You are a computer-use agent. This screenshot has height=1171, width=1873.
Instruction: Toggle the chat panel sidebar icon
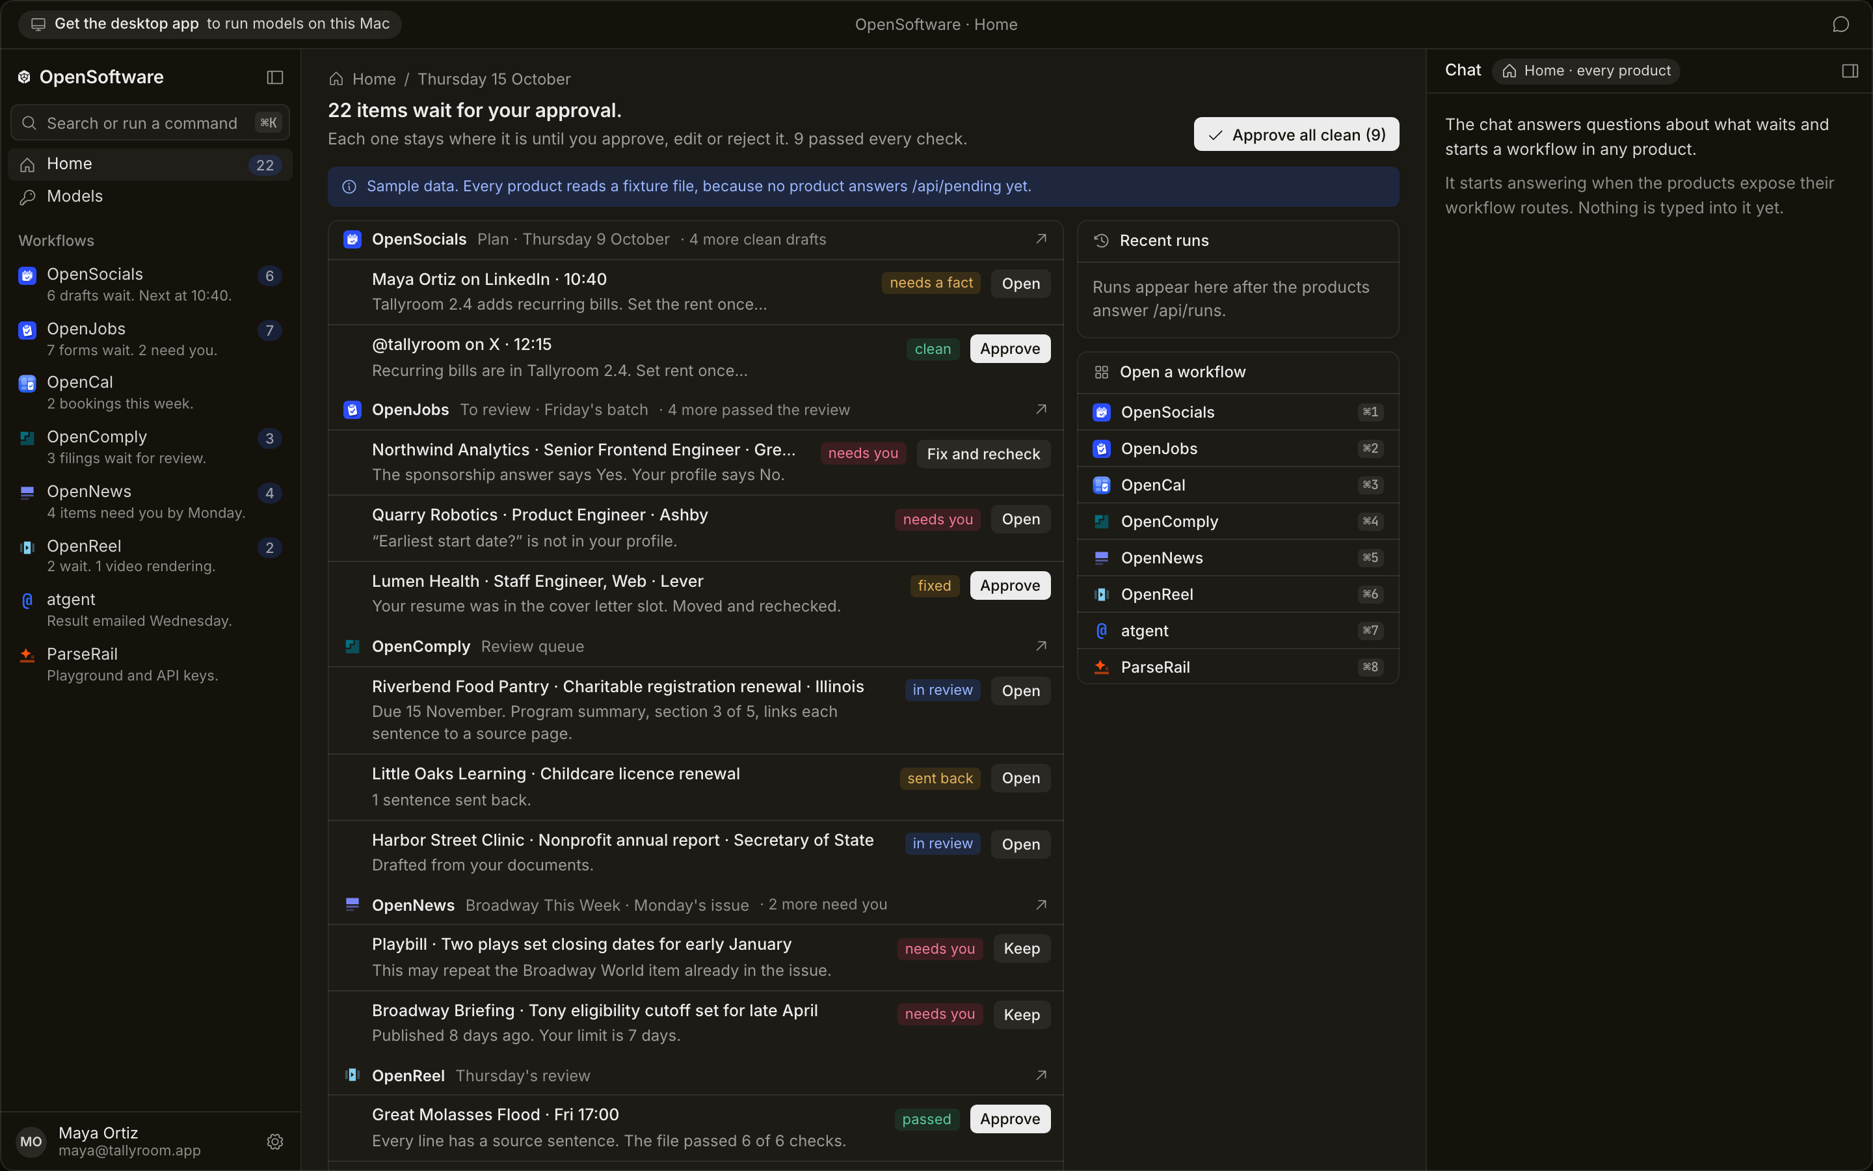(x=1850, y=72)
